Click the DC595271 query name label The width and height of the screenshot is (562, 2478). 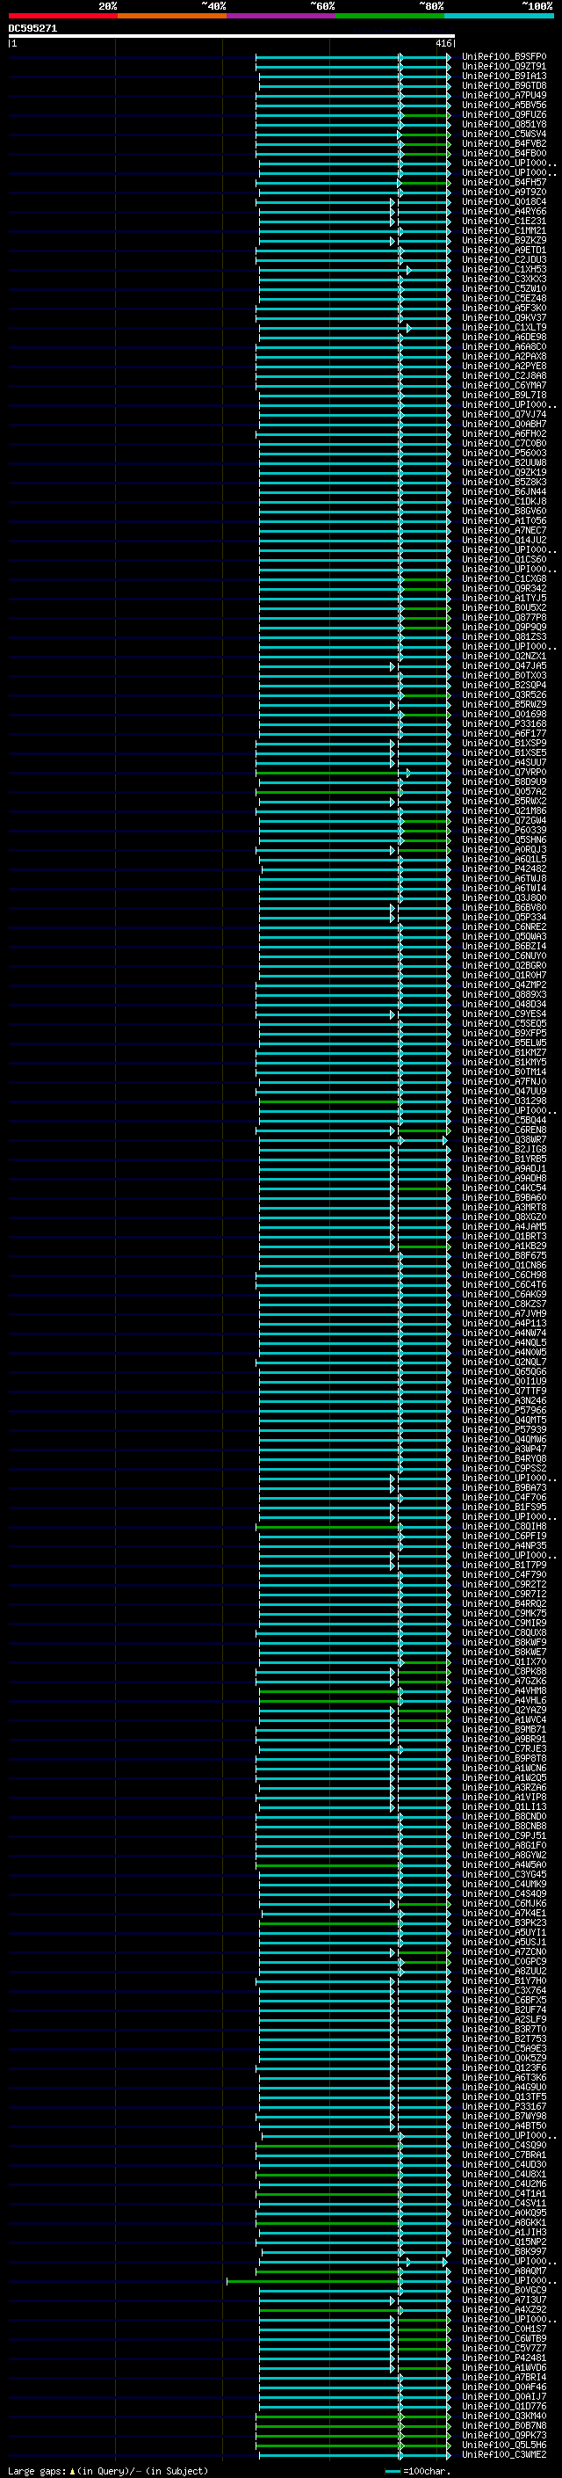(x=32, y=28)
